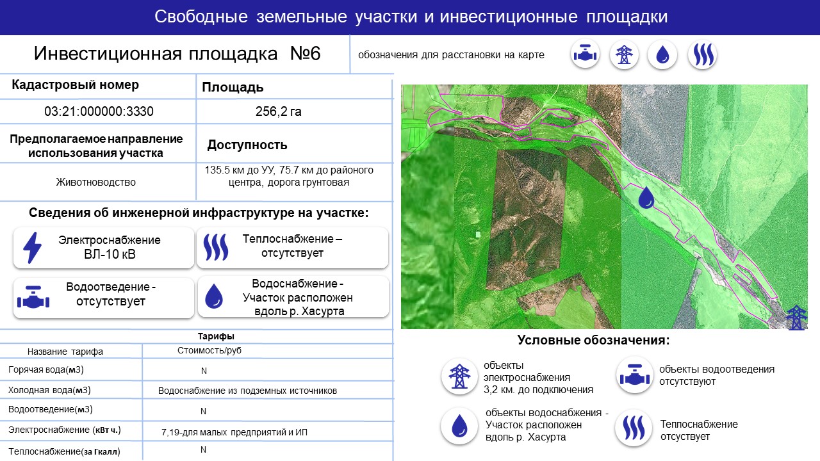
Task: Click valve icon in Водоотведение card
Action: (x=32, y=297)
